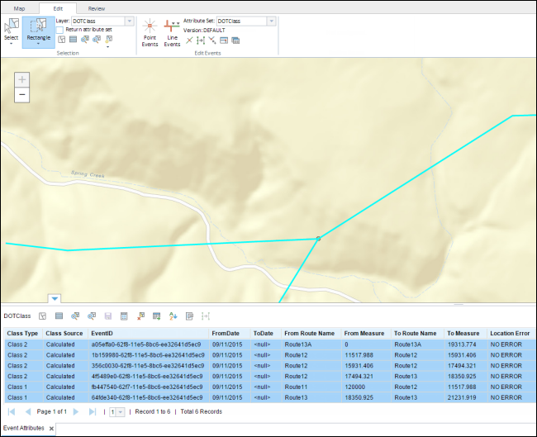The height and width of the screenshot is (437, 537).
Task: Close the Event Attributes tab
Action: click(x=51, y=429)
